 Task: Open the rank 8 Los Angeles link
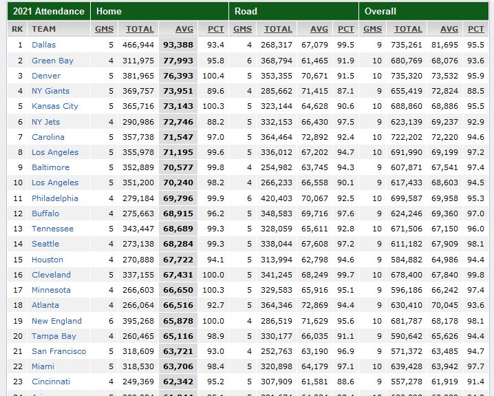[55, 152]
